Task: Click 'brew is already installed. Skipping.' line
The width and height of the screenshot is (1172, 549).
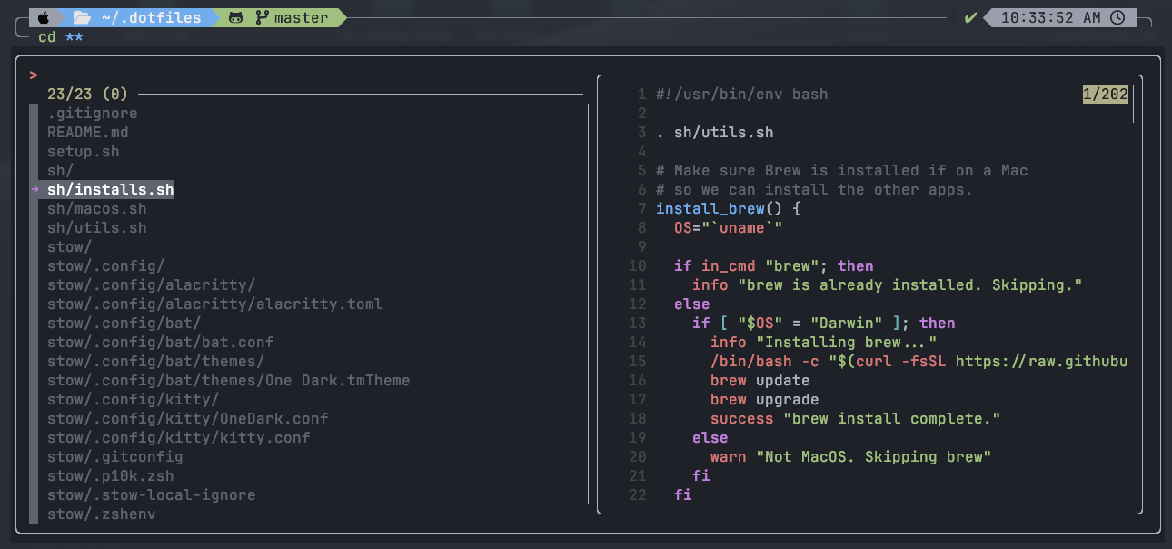Action: [888, 284]
